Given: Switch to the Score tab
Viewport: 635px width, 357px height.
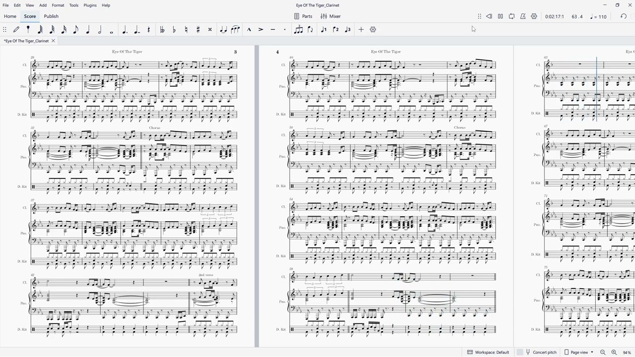Looking at the screenshot, I should [x=30, y=16].
